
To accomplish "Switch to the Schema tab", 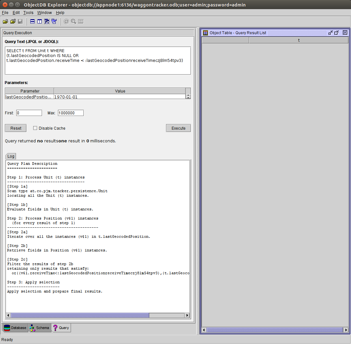I will point(40,328).
